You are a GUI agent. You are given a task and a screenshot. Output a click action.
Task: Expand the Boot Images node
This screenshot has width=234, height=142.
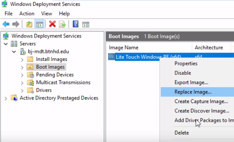point(22,67)
